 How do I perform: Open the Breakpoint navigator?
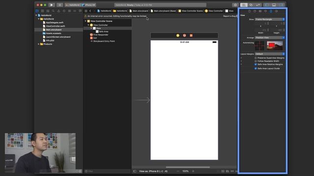point(75,11)
